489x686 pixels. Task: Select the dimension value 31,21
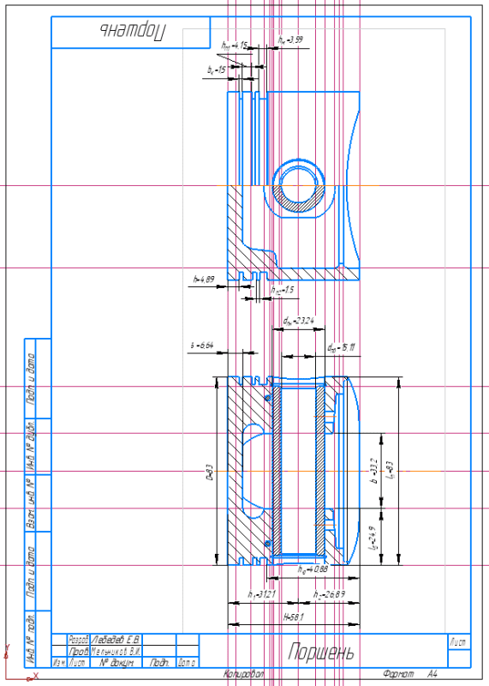click(262, 594)
